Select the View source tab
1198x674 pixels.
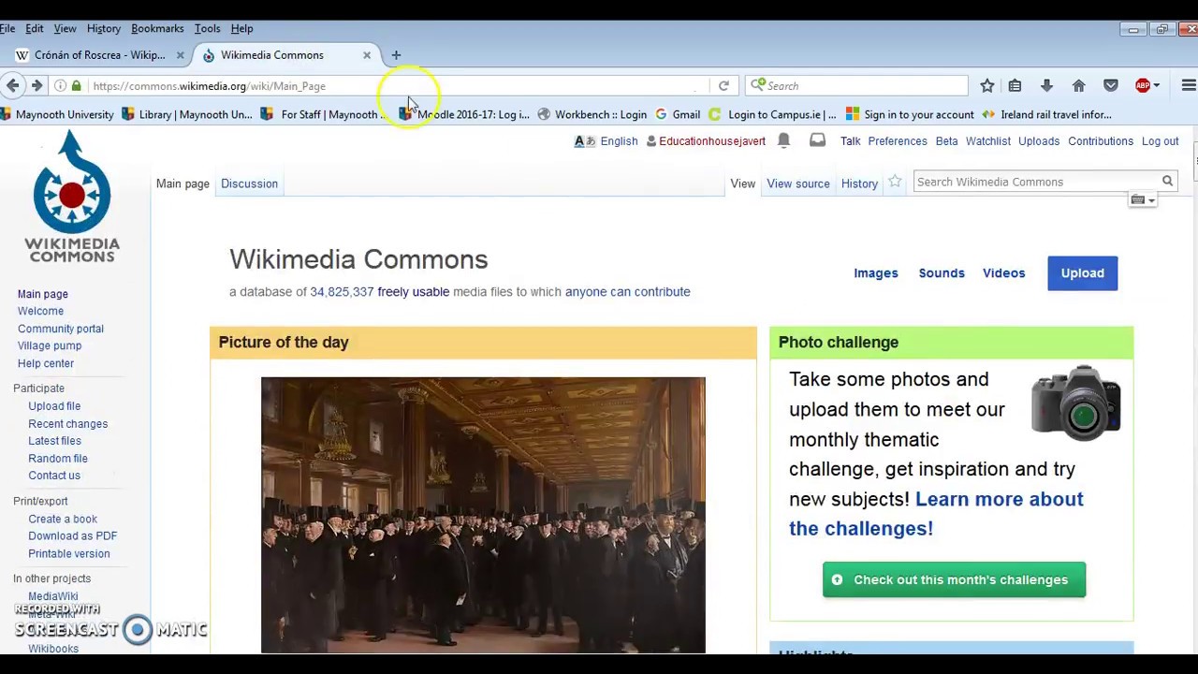(x=798, y=183)
